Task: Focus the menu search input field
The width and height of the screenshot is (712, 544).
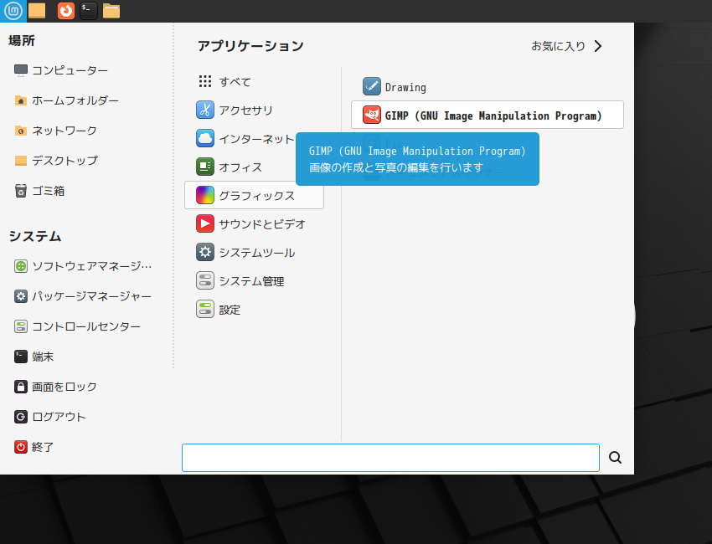Action: 390,458
